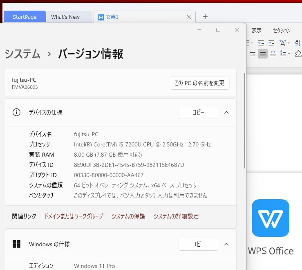
Task: Switch to StartPage tab
Action: (x=25, y=17)
